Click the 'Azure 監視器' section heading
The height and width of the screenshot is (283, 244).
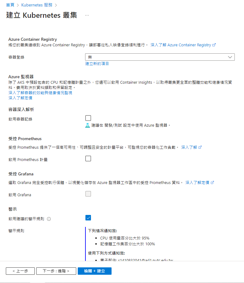click(21, 77)
